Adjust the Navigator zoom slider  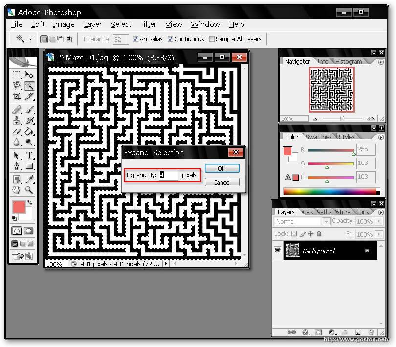pyautogui.click(x=342, y=118)
